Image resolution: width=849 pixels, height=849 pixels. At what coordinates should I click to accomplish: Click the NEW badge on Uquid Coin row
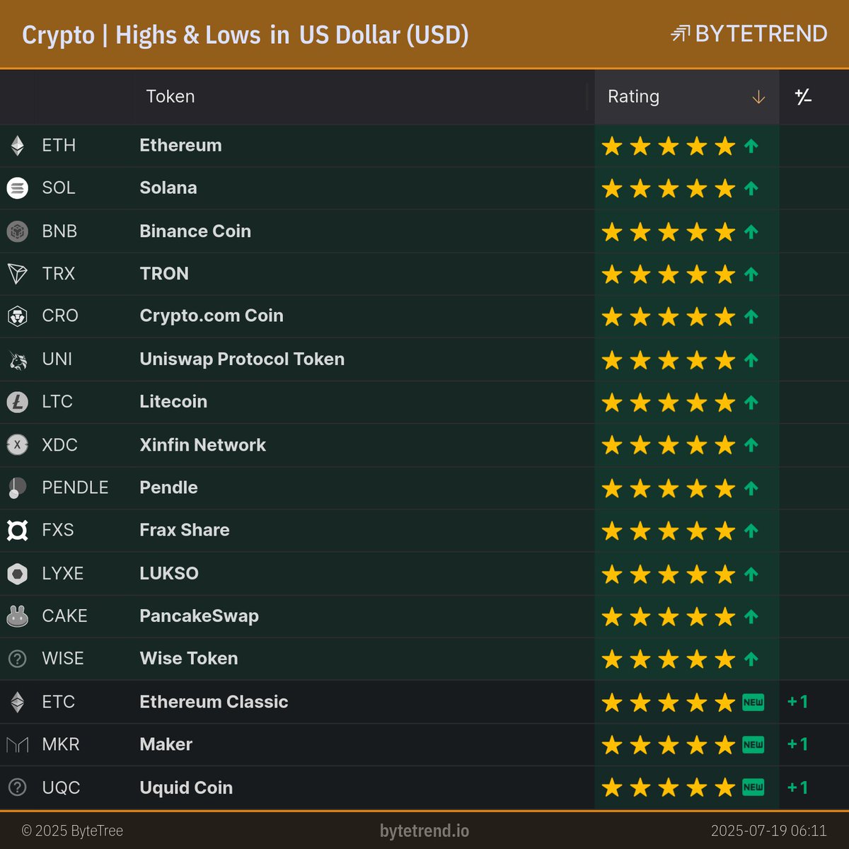click(x=753, y=787)
